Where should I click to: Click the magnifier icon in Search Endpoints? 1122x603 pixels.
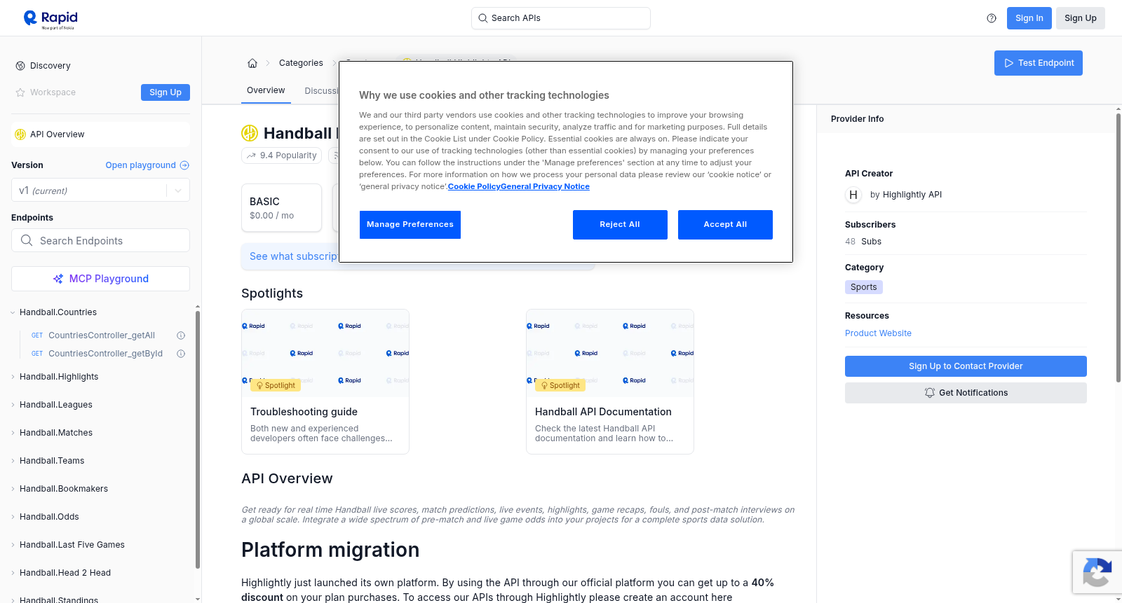click(x=27, y=240)
